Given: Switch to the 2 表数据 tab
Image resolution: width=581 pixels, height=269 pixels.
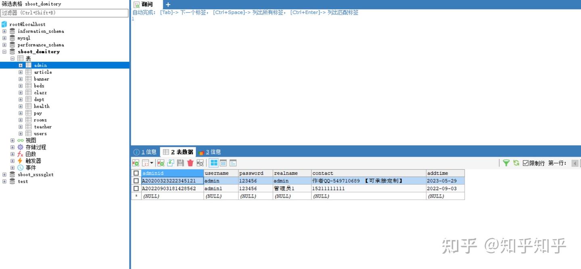Looking at the screenshot, I should click(179, 152).
